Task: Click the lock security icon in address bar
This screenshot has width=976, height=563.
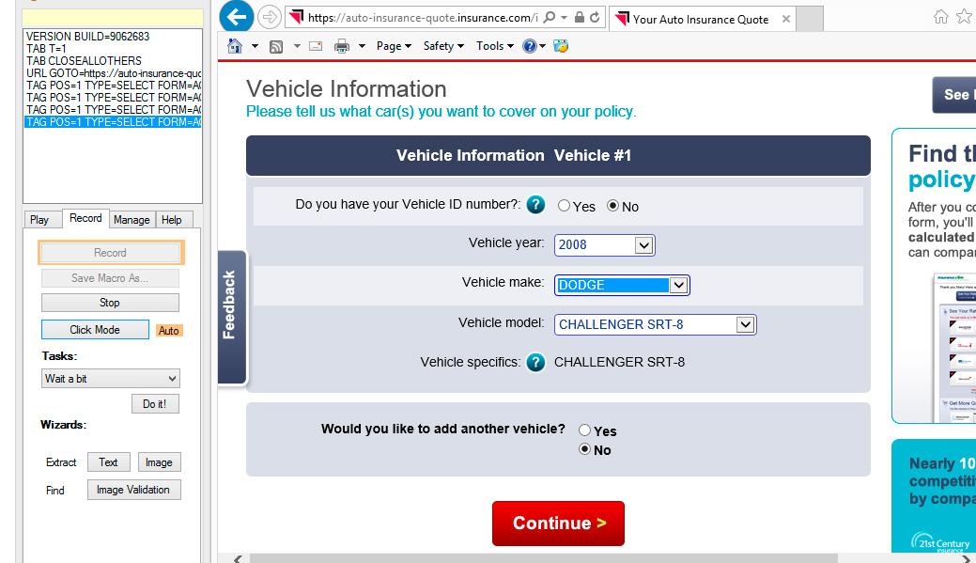Action: (580, 18)
